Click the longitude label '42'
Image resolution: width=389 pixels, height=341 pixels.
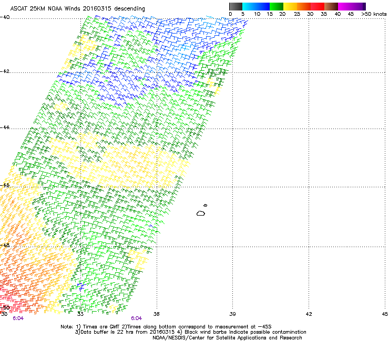tap(309, 314)
